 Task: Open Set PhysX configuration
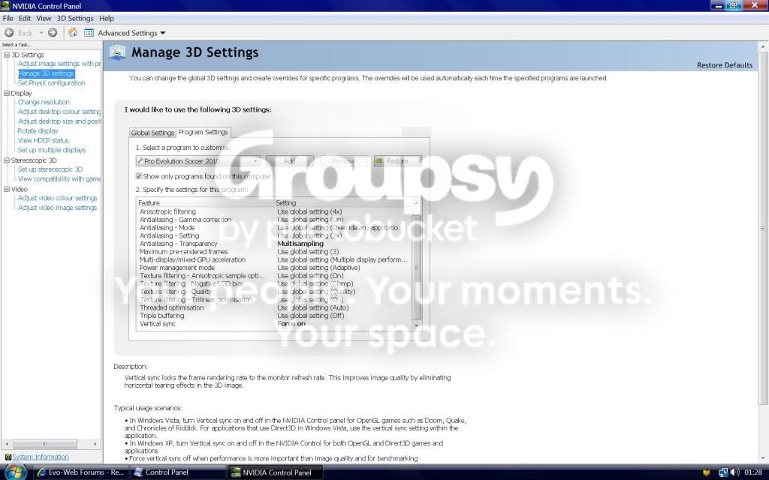point(52,82)
